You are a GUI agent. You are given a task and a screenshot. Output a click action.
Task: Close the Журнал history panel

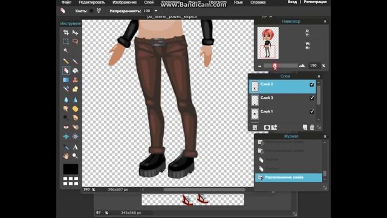325,136
